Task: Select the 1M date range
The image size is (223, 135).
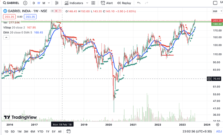Action: click(19, 131)
